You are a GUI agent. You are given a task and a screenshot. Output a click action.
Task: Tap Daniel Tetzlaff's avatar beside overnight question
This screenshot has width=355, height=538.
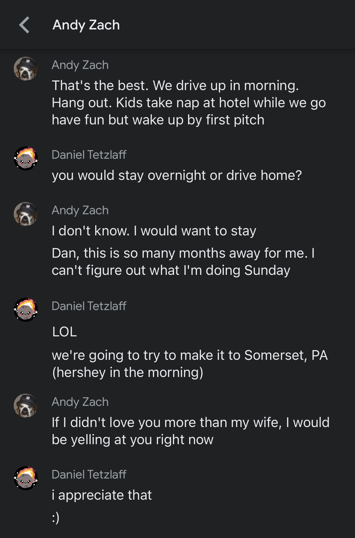click(26, 158)
